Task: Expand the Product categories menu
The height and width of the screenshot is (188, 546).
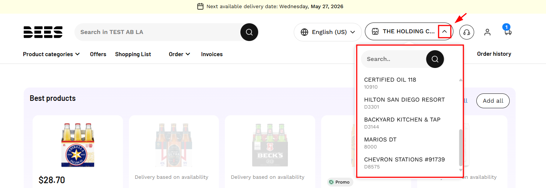Action: coord(51,54)
